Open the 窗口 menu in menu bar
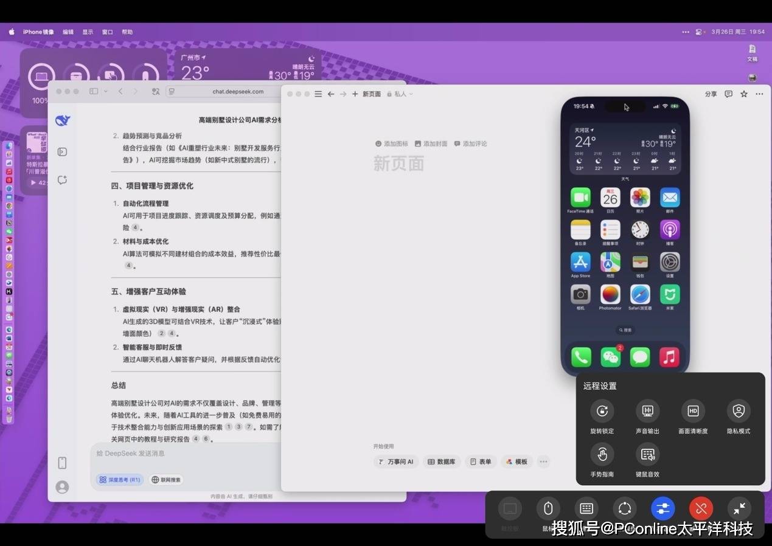Viewport: 772px width, 546px height. pos(108,32)
